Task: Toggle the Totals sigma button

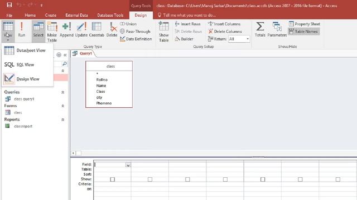Action: (x=260, y=29)
